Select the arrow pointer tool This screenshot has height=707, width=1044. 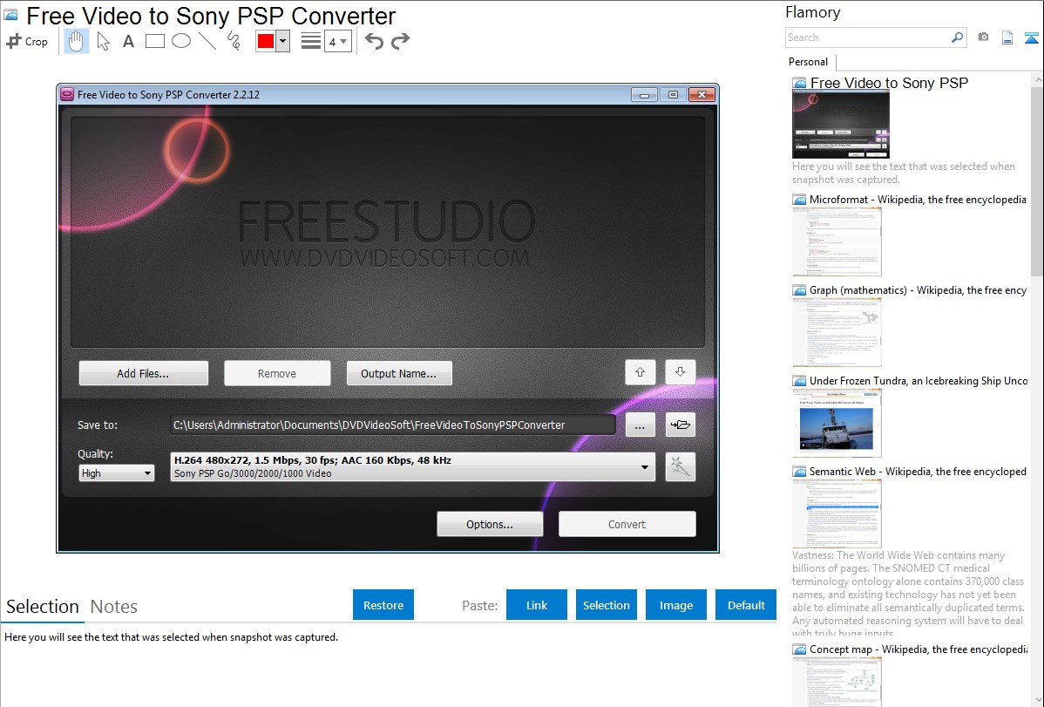103,41
